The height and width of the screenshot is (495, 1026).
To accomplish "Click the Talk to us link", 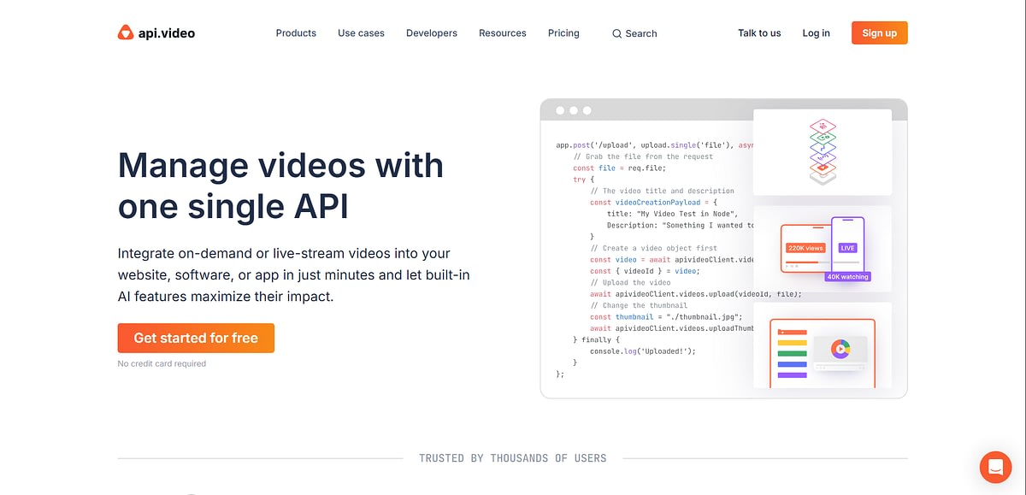I will 759,32.
